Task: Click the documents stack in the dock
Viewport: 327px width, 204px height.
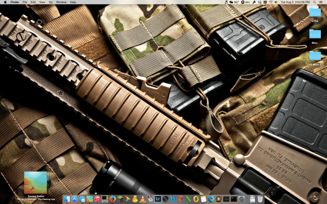Action: (x=252, y=199)
